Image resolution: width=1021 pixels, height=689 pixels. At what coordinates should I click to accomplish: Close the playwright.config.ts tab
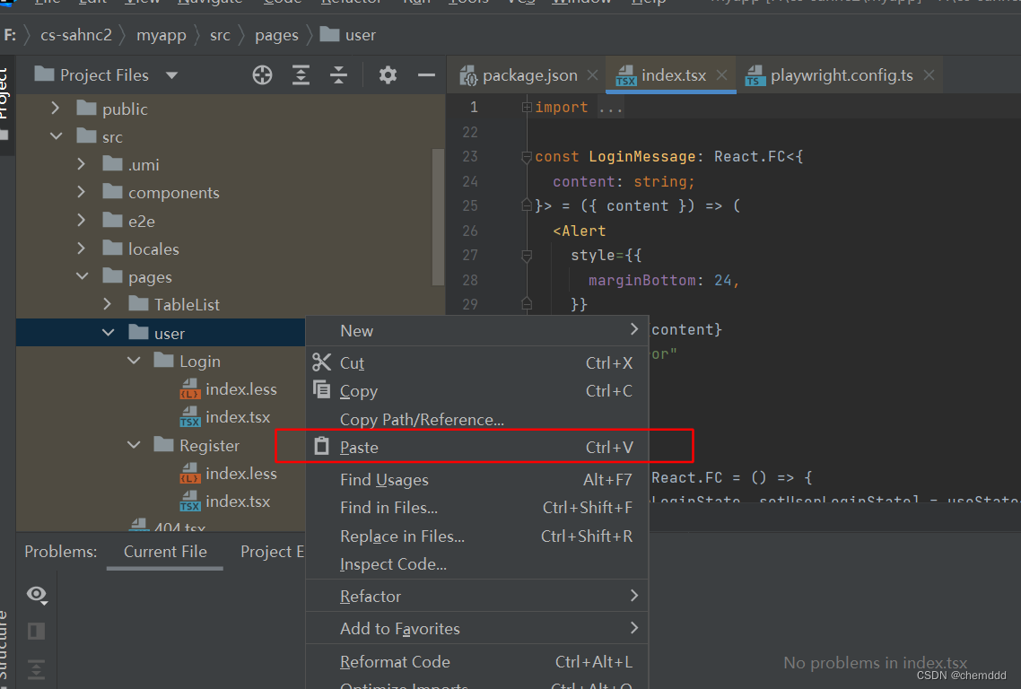(929, 74)
